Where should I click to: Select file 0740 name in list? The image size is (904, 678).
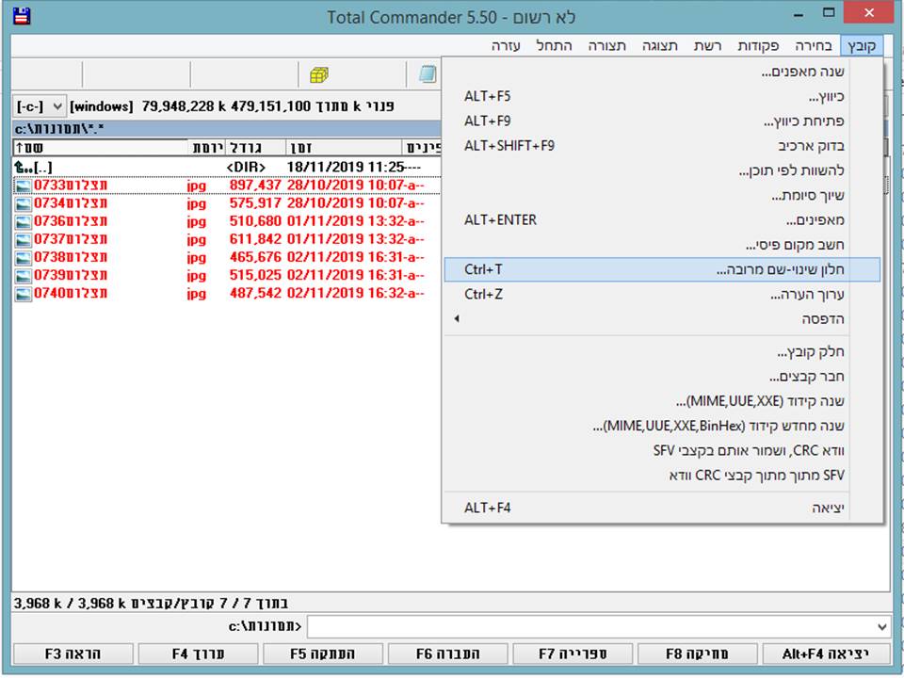tap(71, 294)
